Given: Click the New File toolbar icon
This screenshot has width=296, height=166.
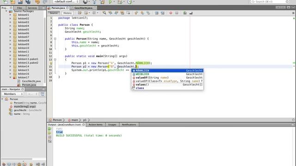Looking at the screenshot, I should (5, 2).
